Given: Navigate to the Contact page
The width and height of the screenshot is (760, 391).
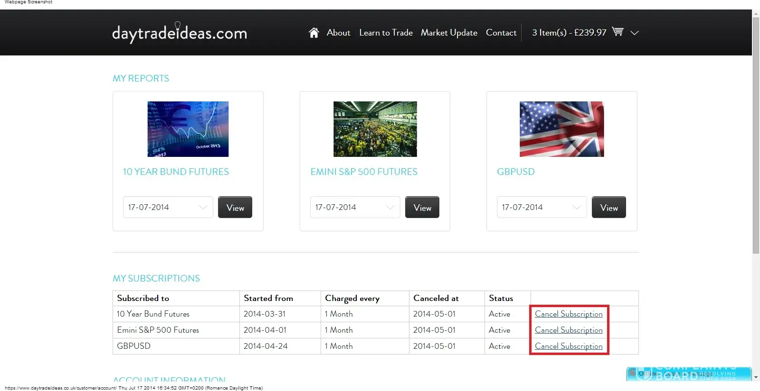Looking at the screenshot, I should [x=501, y=33].
